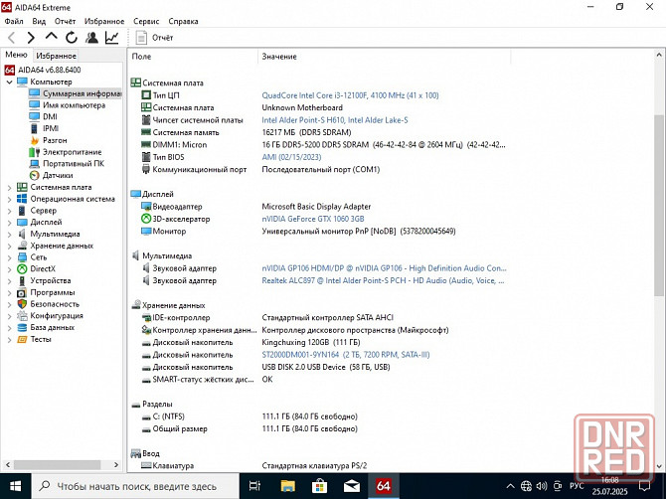Select the Unknown Motherboard value
666x499 pixels.
[x=302, y=108]
